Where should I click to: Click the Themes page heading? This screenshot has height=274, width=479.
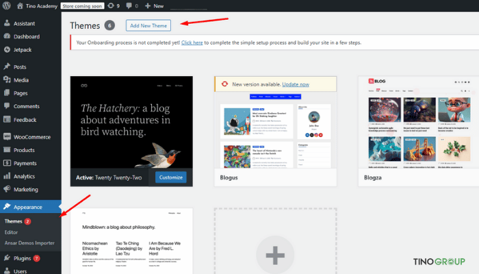(85, 25)
